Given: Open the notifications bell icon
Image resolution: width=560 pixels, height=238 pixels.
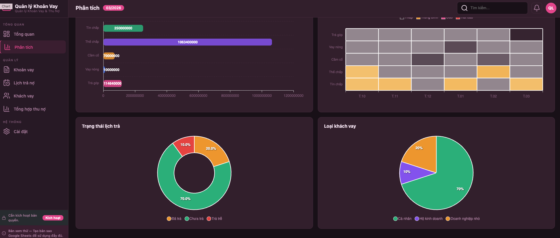Looking at the screenshot, I should (536, 8).
